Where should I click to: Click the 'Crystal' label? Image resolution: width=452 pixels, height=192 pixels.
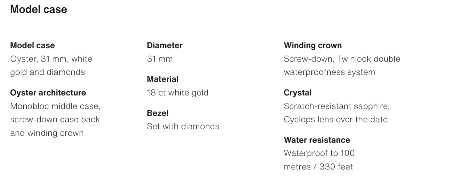298,93
